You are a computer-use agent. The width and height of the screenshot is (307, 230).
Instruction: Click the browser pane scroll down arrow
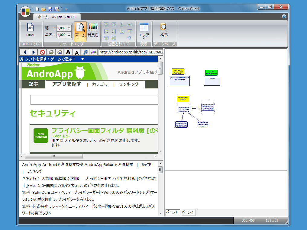coord(160,151)
